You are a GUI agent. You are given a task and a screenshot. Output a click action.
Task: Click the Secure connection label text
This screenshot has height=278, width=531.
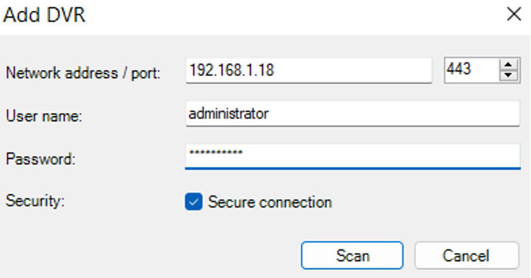pos(270,203)
